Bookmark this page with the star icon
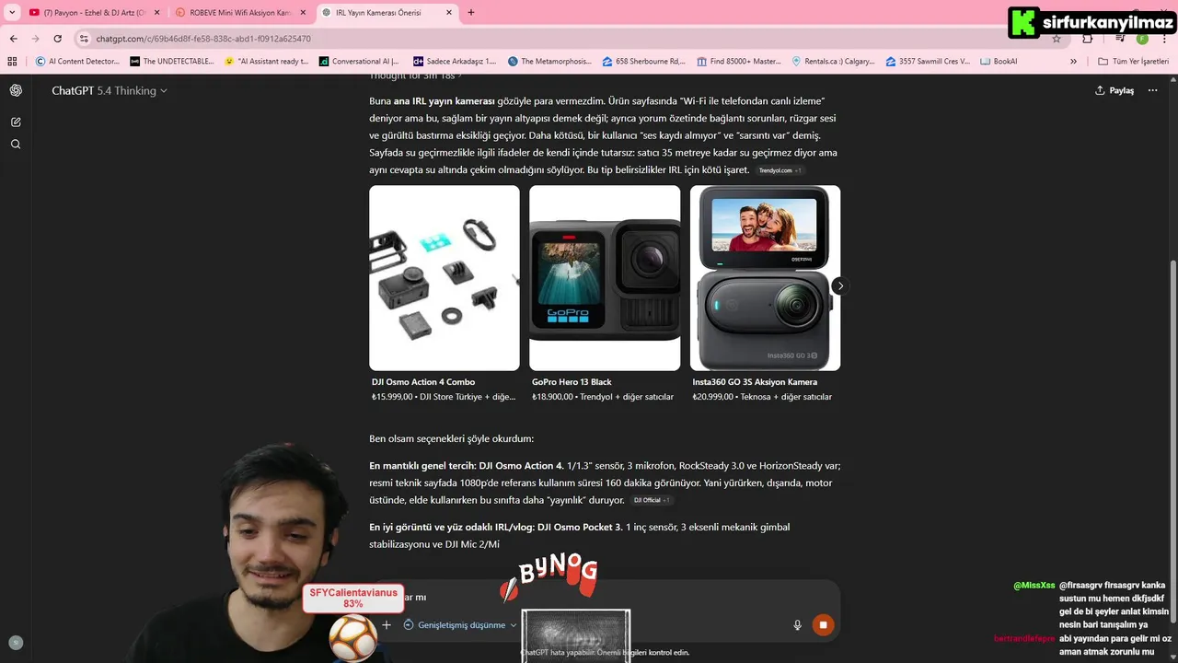 pyautogui.click(x=1057, y=39)
